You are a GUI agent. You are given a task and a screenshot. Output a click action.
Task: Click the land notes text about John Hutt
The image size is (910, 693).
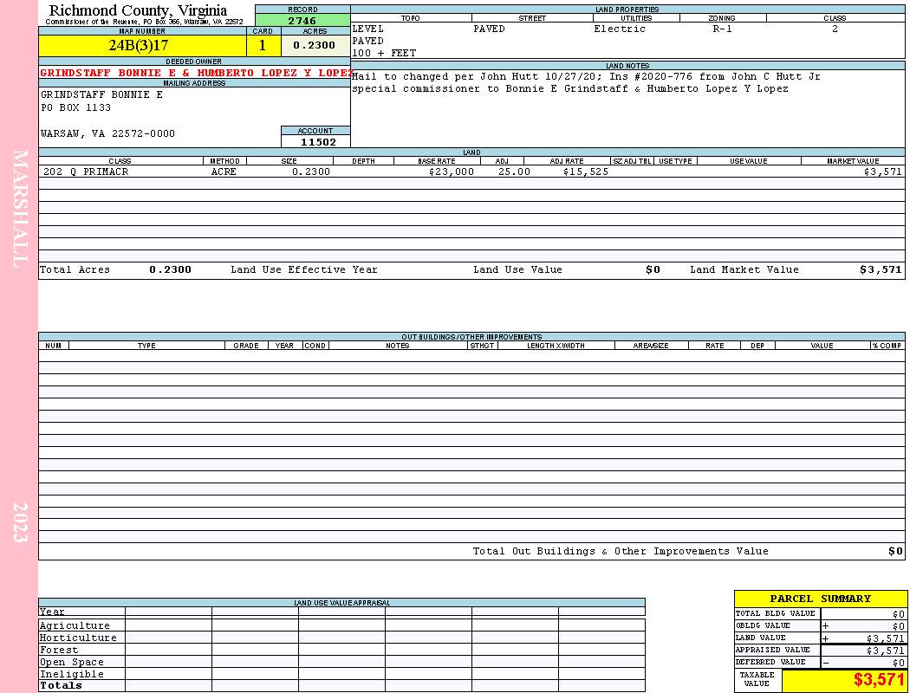586,82
